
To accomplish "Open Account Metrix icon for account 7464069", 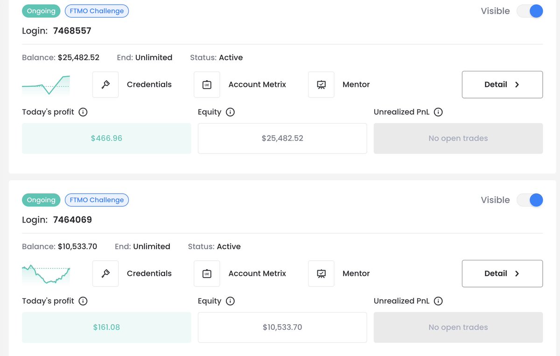I will click(207, 273).
